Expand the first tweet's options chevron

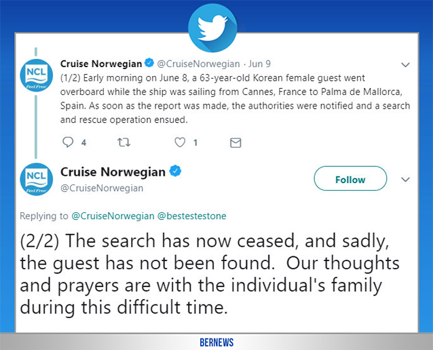(x=406, y=64)
